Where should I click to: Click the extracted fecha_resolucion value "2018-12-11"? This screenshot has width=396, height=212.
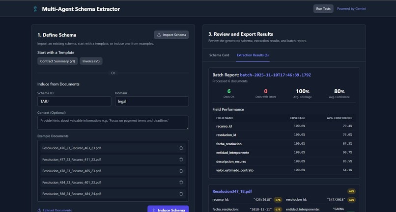click(260, 210)
